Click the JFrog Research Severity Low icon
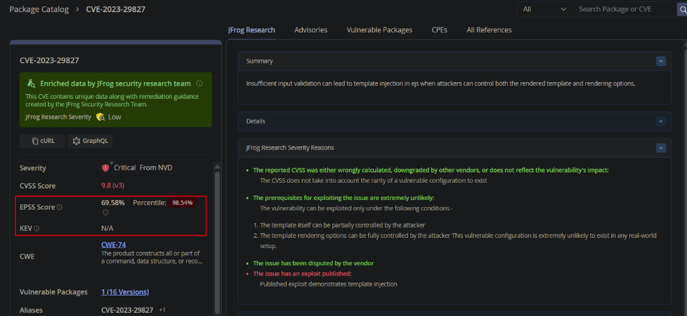 [x=100, y=117]
